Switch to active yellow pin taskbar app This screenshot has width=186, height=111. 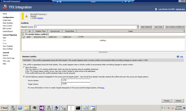[71, 108]
